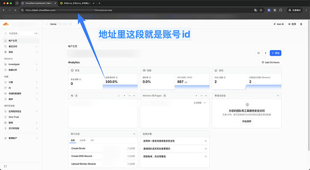This screenshot has width=310, height=170.
Task: Expand the 联网 sidebar entry
Action: pos(21,123)
